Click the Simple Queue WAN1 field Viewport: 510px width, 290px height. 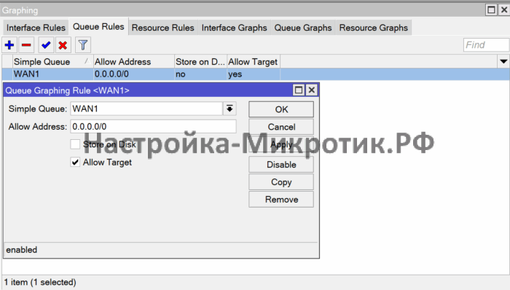pos(146,109)
